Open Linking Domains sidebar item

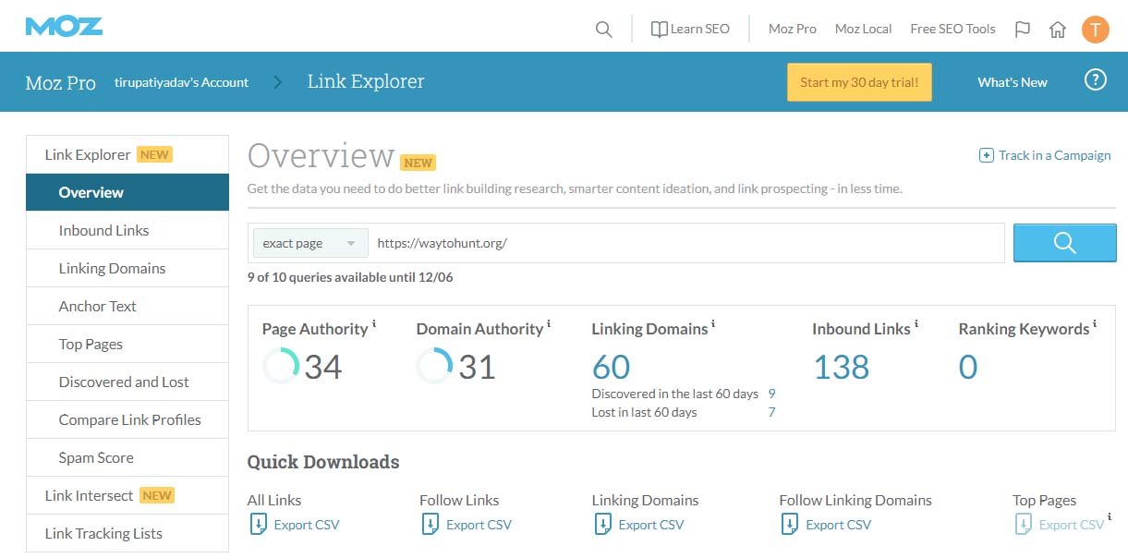point(127,268)
